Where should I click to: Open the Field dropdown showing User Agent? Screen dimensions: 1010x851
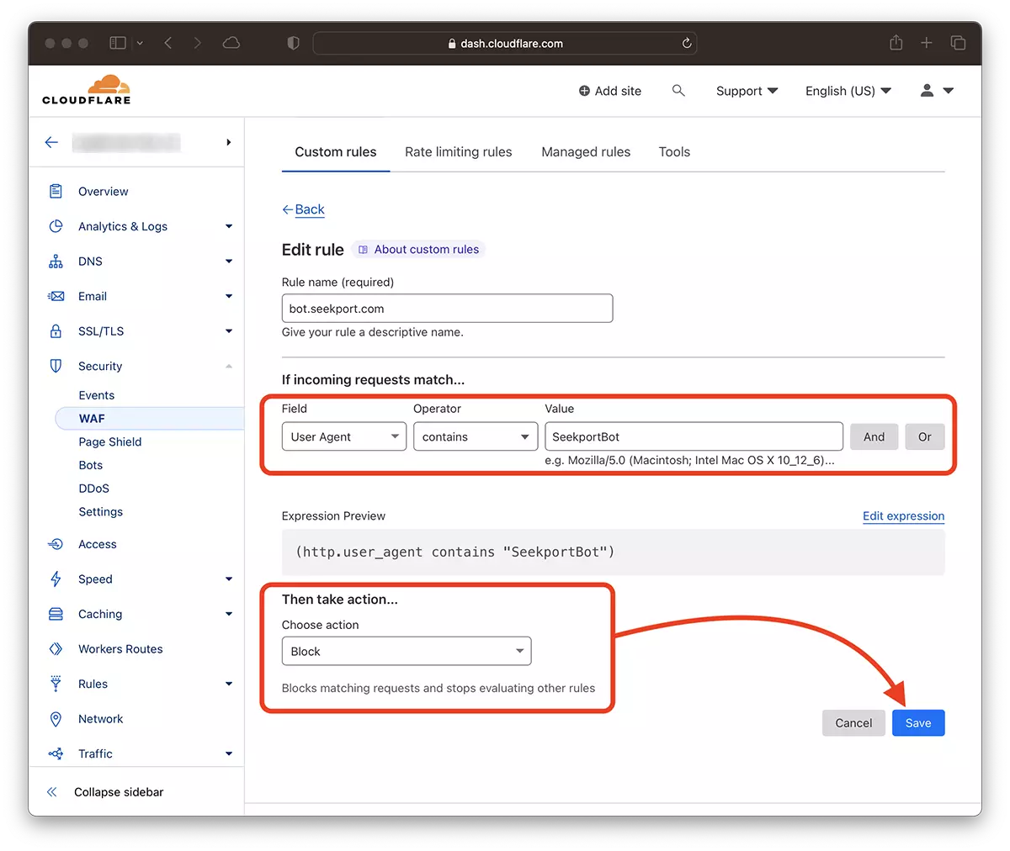point(344,436)
